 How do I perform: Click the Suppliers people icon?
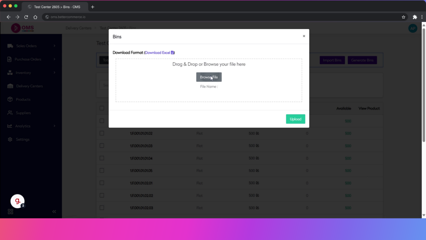[x=10, y=113]
